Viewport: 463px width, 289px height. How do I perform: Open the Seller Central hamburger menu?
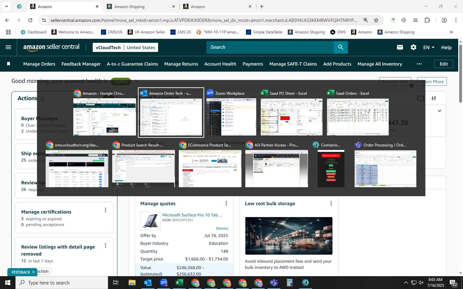point(8,47)
